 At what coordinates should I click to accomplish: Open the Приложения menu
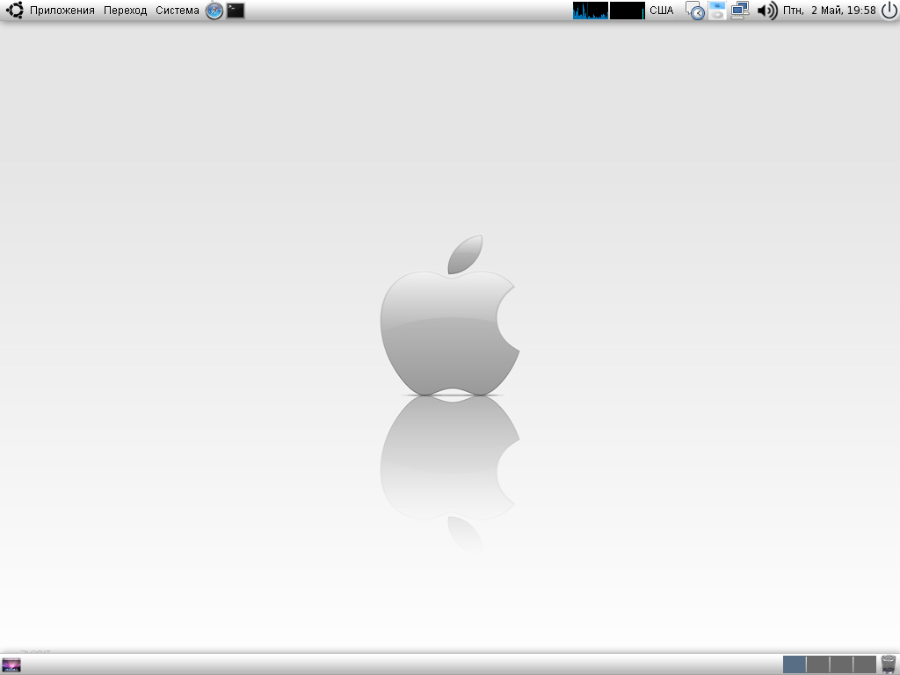pyautogui.click(x=62, y=11)
